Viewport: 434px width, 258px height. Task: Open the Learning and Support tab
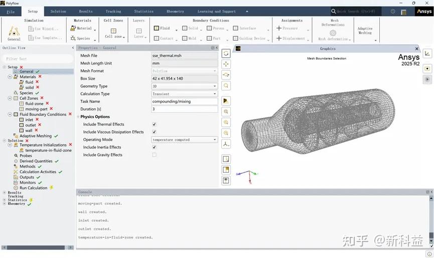(x=216, y=12)
